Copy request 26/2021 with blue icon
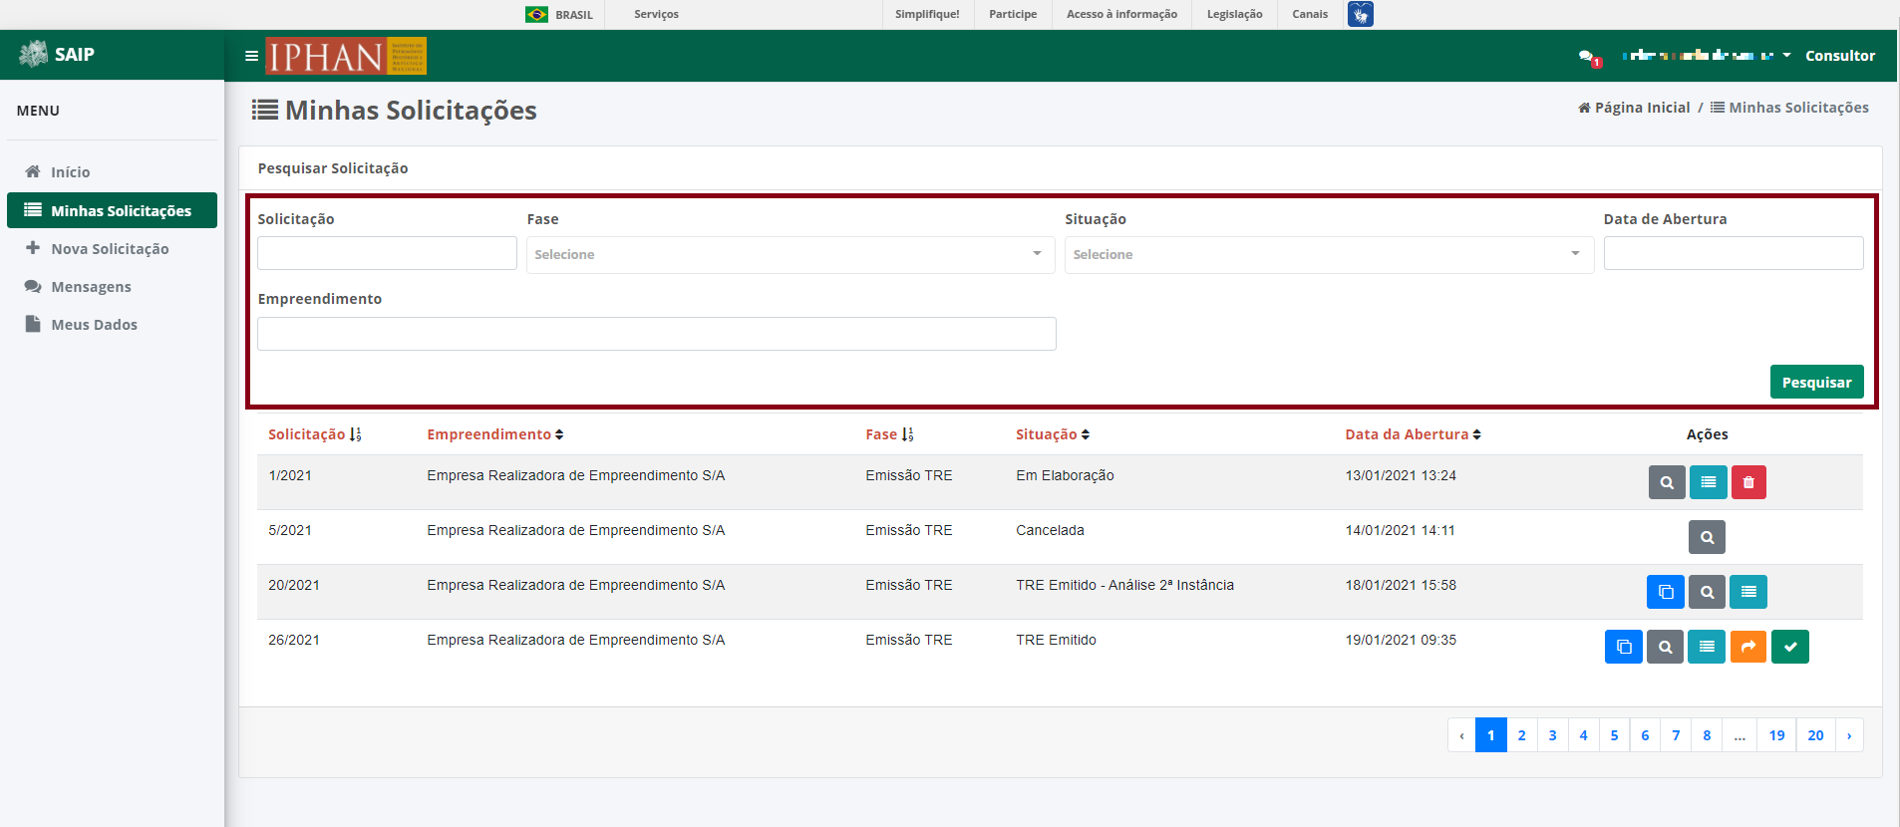 pyautogui.click(x=1623, y=647)
